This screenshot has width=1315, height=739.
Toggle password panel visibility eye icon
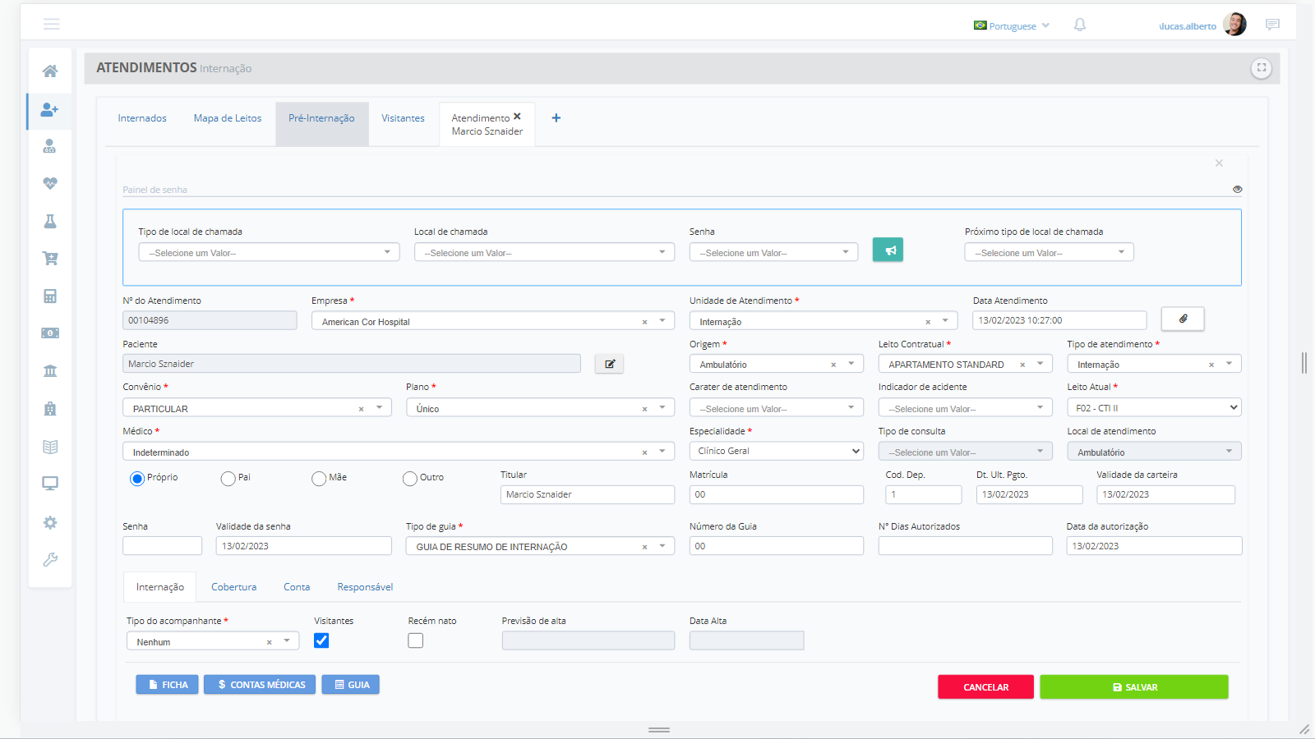point(1237,190)
